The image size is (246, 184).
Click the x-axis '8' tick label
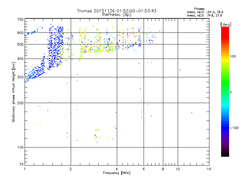pyautogui.click(x=163, y=169)
